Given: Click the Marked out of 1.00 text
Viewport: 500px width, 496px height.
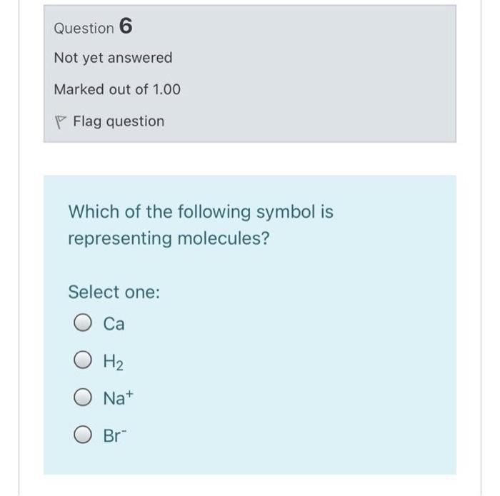Looking at the screenshot, I should click(117, 89).
